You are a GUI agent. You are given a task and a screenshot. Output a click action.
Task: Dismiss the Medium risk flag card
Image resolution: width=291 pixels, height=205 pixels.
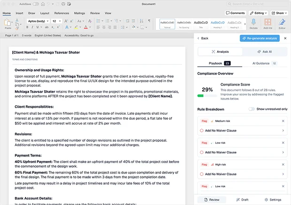pos(283,121)
